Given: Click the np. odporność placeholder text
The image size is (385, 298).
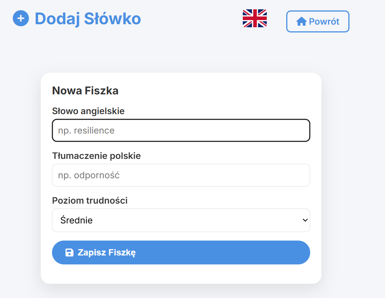Looking at the screenshot, I should [89, 175].
